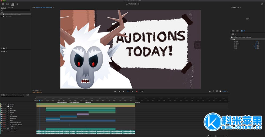The height and width of the screenshot is (137, 265).
Task: Expand the Project Assets folder
Action: (1, 16)
